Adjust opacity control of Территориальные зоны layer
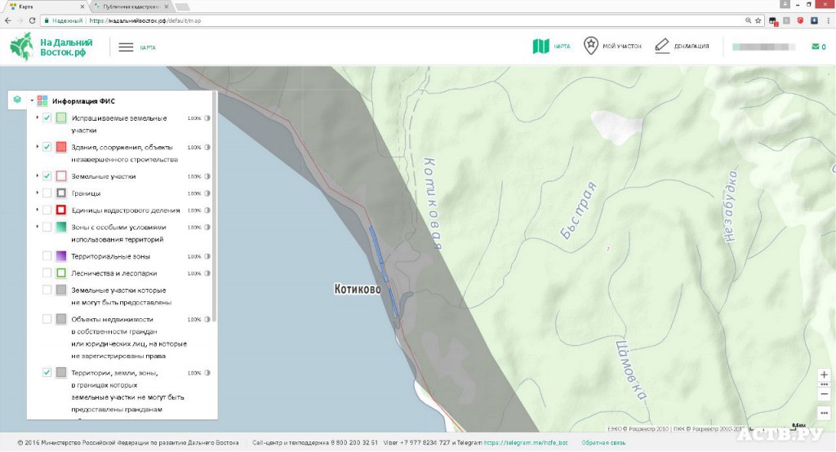 pyautogui.click(x=207, y=256)
